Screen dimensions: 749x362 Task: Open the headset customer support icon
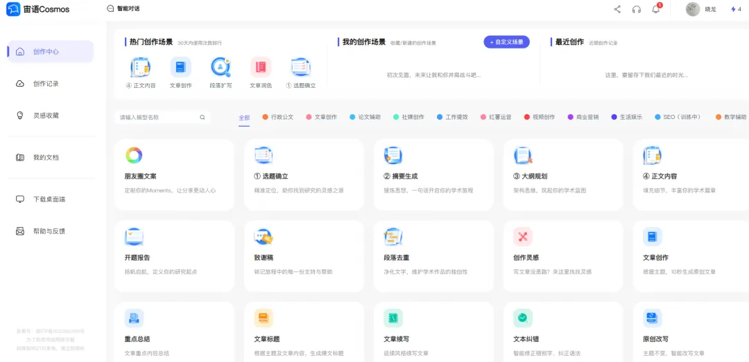[x=636, y=9]
